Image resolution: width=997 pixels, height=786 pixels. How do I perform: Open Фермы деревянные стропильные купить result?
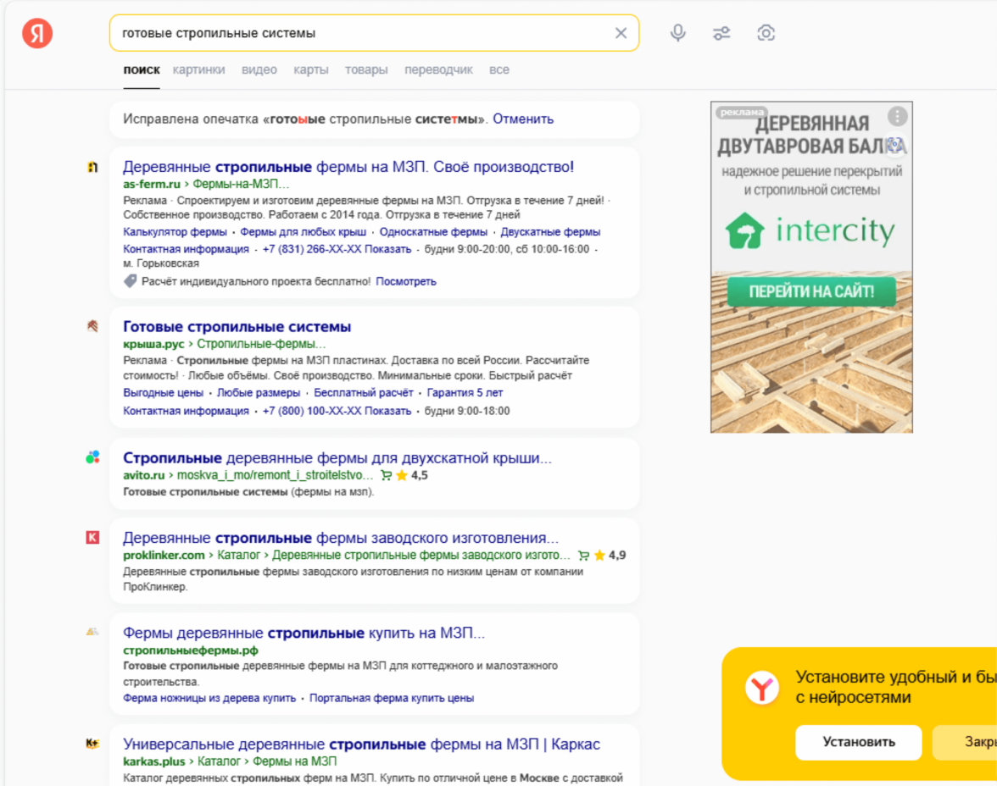coord(304,633)
